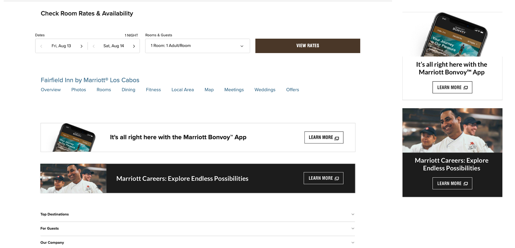This screenshot has width=515, height=248.
Task: Click chefs photo in wide Careers banner
Action: 73,179
